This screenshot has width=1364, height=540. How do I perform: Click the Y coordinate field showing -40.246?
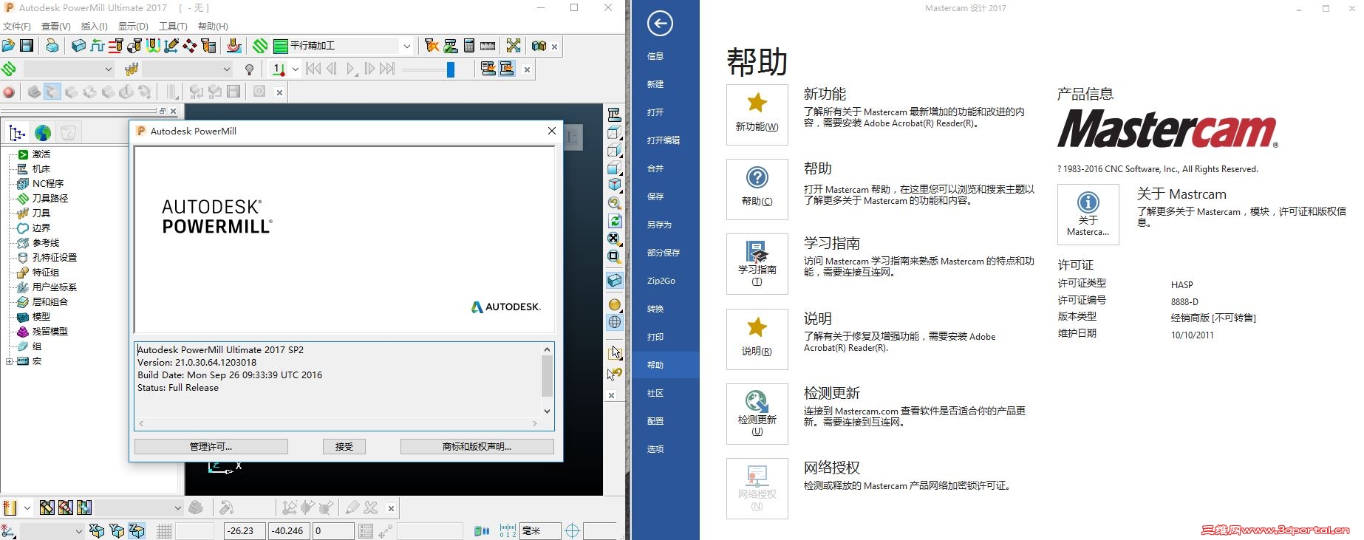tap(289, 531)
